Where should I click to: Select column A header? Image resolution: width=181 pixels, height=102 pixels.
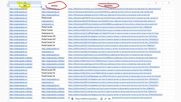(25, 3)
